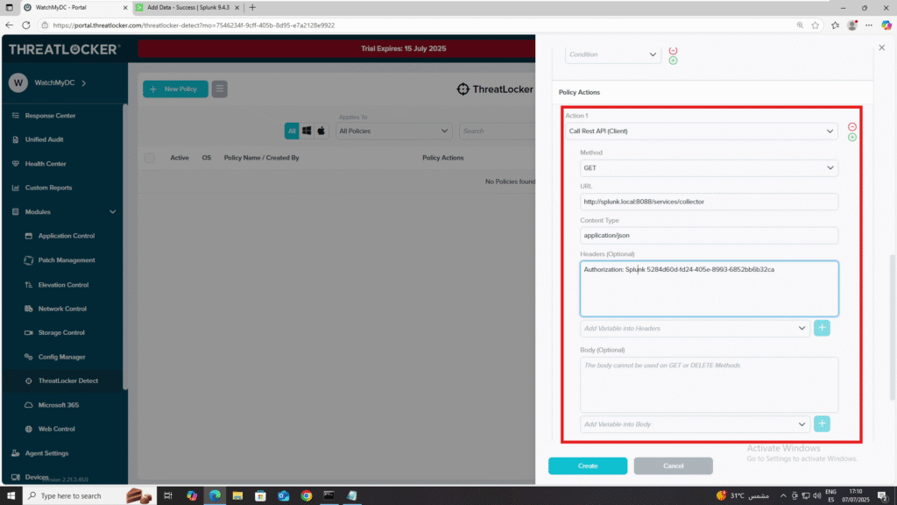
Task: Click the W account avatar
Action: point(18,83)
